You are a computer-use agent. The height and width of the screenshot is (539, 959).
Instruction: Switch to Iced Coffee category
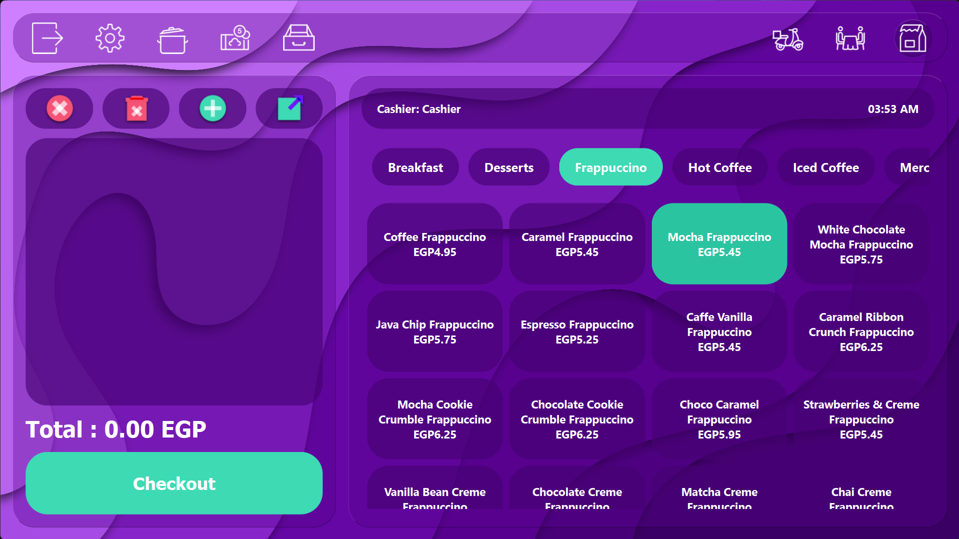click(x=826, y=167)
